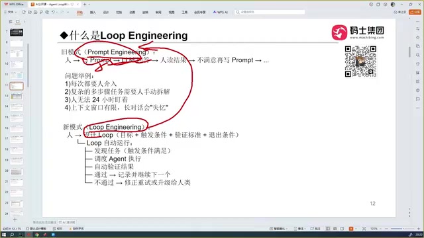Toggle normal view in status bar
Image resolution: width=424 pixels, height=238 pixels.
328,229
